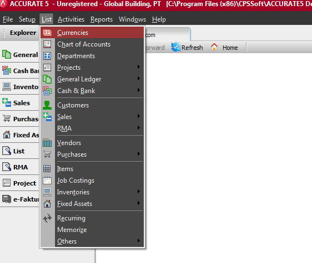Click the Projects menu icon
Screen dimensions: 312x263
point(47,68)
